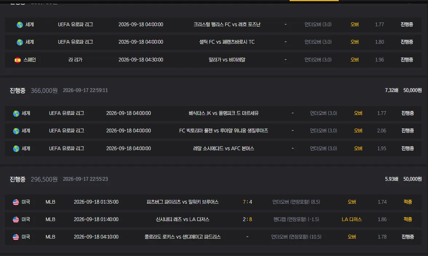
Task: Click USA flag in Cincinnati Reds row
Action: [x=16, y=220]
